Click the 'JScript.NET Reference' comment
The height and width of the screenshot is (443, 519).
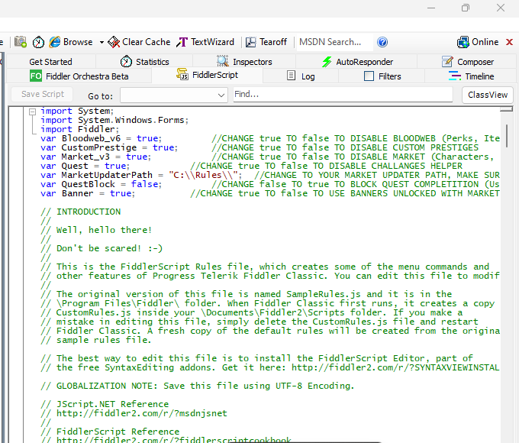tap(105, 404)
